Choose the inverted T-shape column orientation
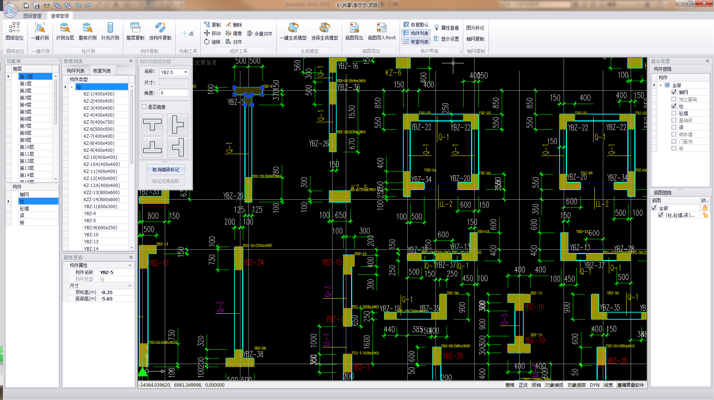Screen dimensions: 714x400 tap(152, 147)
